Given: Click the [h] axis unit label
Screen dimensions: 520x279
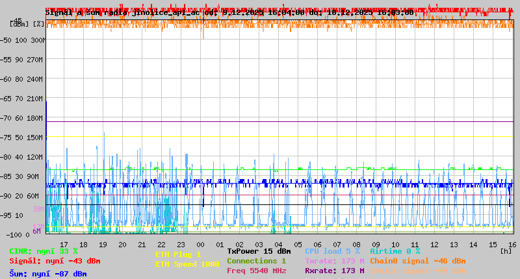Looking at the screenshot, I should pos(506,251).
